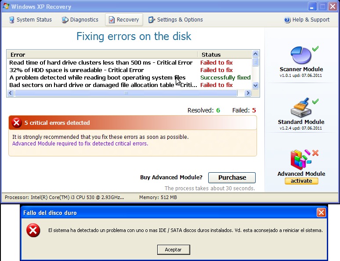Screen dimensions: 340x261
Task: Select the 'Read time of hard drive clusters' row
Action: point(130,63)
